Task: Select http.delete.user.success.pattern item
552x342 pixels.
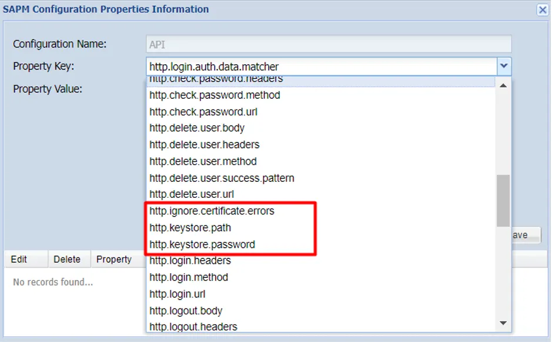Action: pos(321,178)
